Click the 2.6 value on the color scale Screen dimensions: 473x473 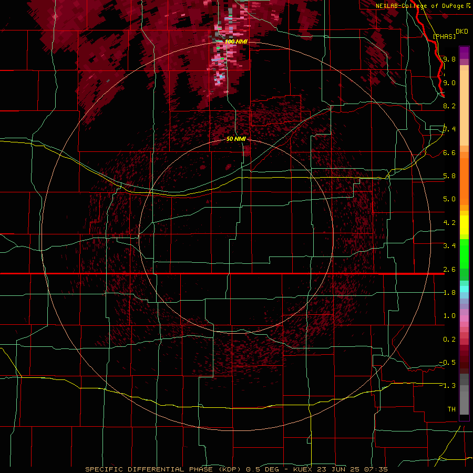(449, 270)
